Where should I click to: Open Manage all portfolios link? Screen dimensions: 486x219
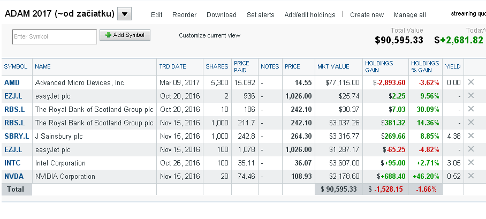[410, 15]
